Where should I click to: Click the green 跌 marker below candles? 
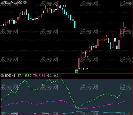[x=76, y=71]
